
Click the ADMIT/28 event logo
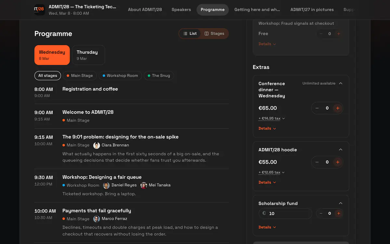[x=39, y=10]
